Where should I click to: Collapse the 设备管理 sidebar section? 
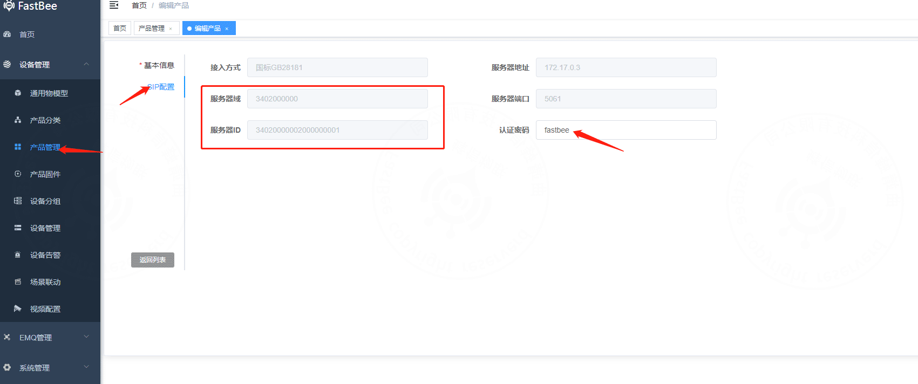click(x=86, y=64)
